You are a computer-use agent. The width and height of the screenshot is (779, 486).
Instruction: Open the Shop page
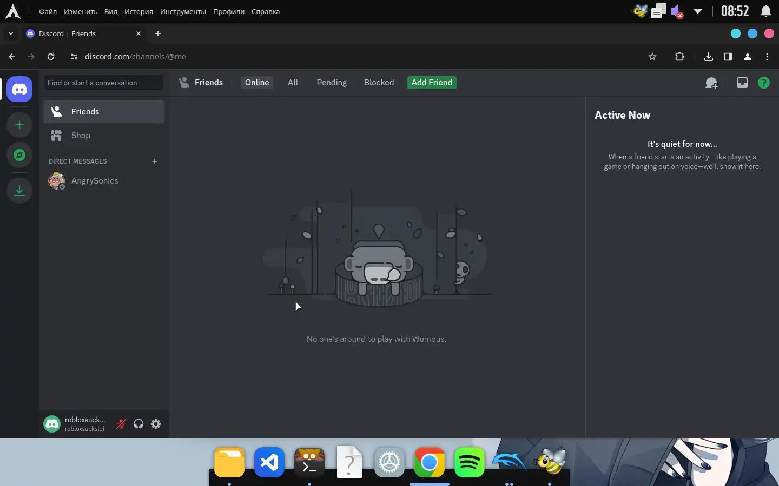(x=104, y=136)
